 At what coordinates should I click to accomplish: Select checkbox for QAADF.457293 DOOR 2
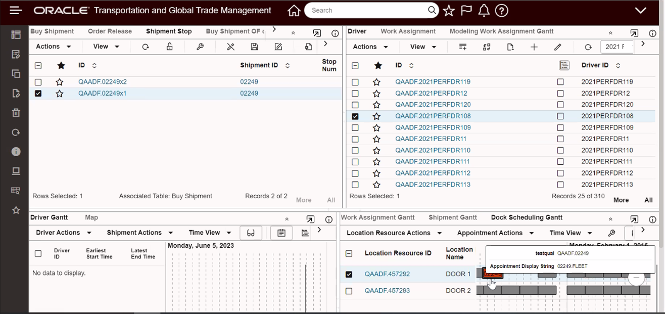coord(349,291)
